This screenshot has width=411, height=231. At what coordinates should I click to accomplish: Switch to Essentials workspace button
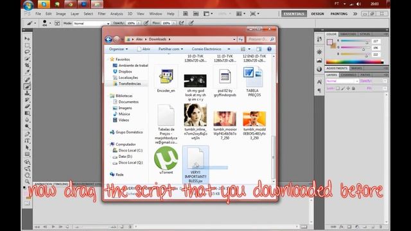(294, 14)
